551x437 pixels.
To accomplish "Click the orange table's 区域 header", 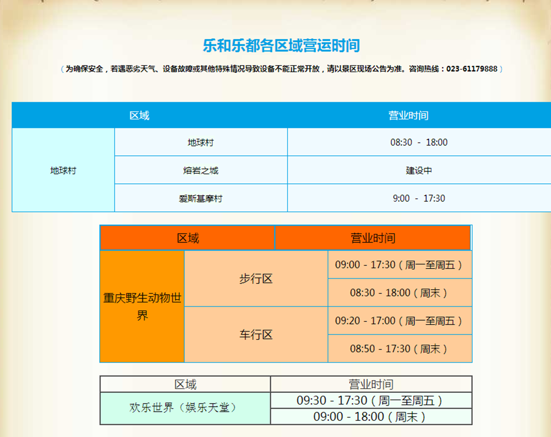I will click(188, 238).
